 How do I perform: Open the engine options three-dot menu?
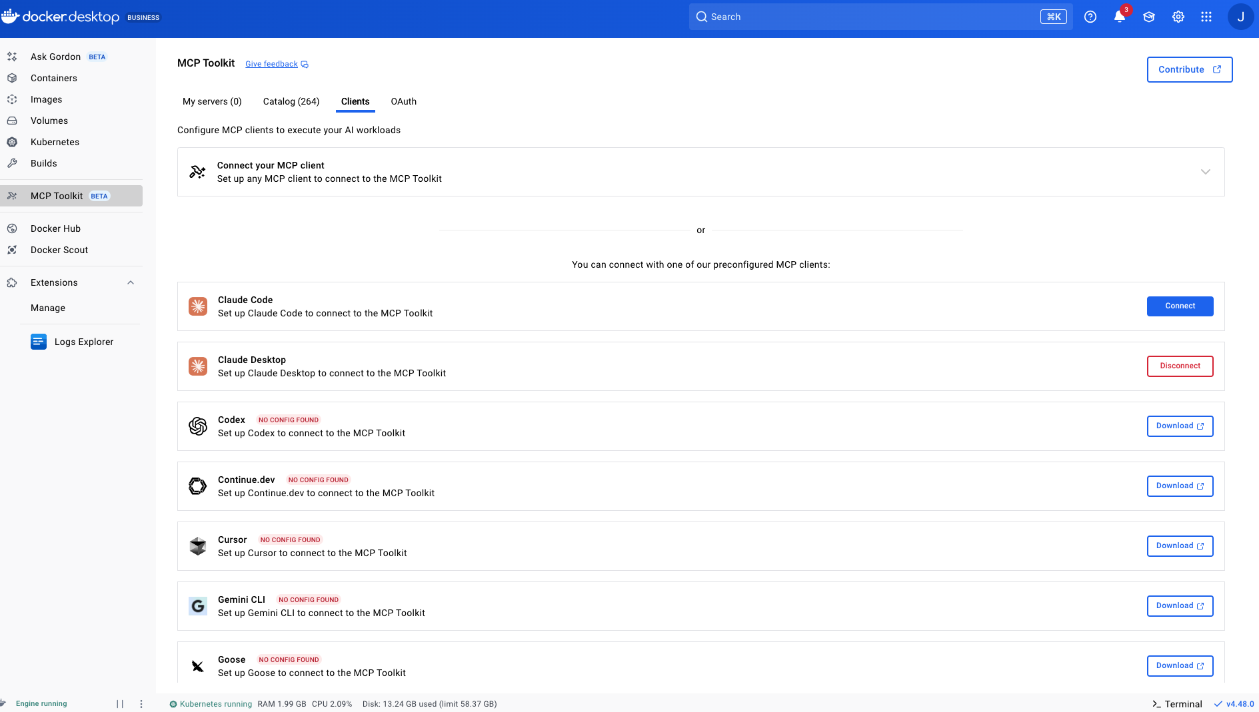pyautogui.click(x=141, y=704)
